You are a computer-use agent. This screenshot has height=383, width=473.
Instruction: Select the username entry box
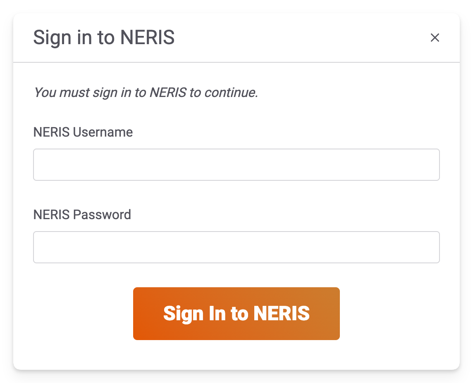[x=236, y=165]
